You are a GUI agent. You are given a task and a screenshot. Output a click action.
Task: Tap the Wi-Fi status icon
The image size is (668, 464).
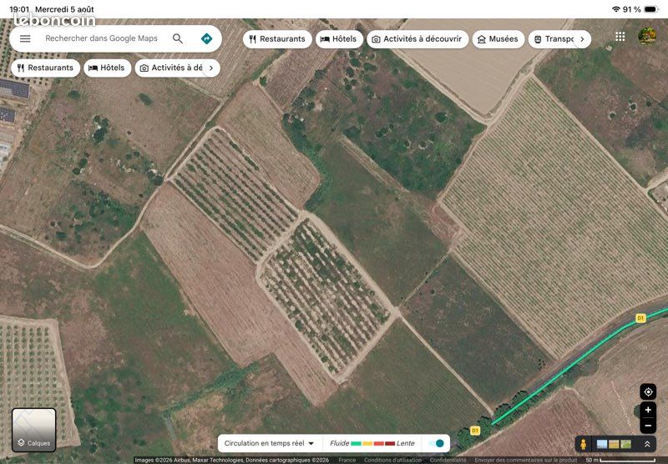point(615,9)
